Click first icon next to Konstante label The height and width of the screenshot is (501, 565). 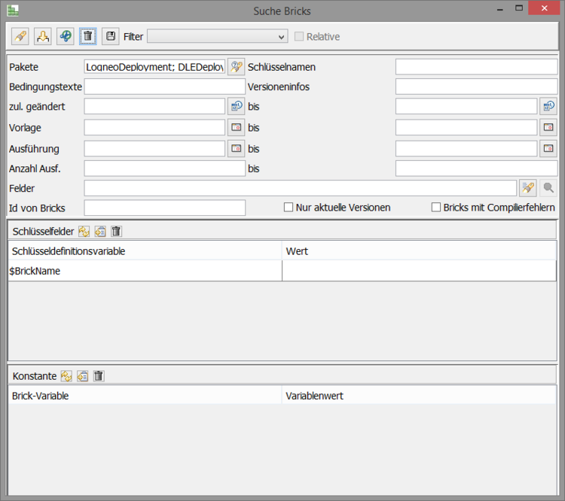pyautogui.click(x=66, y=375)
